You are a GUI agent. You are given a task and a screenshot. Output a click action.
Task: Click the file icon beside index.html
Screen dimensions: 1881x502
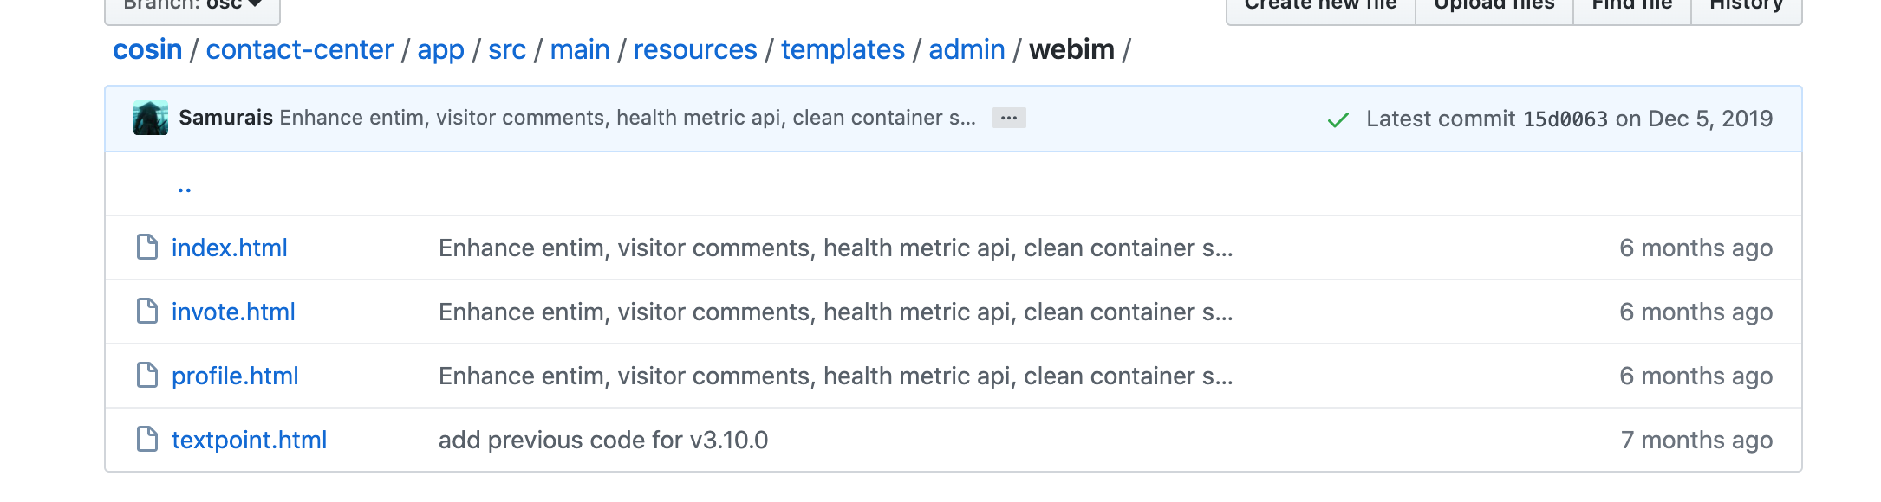coord(147,248)
